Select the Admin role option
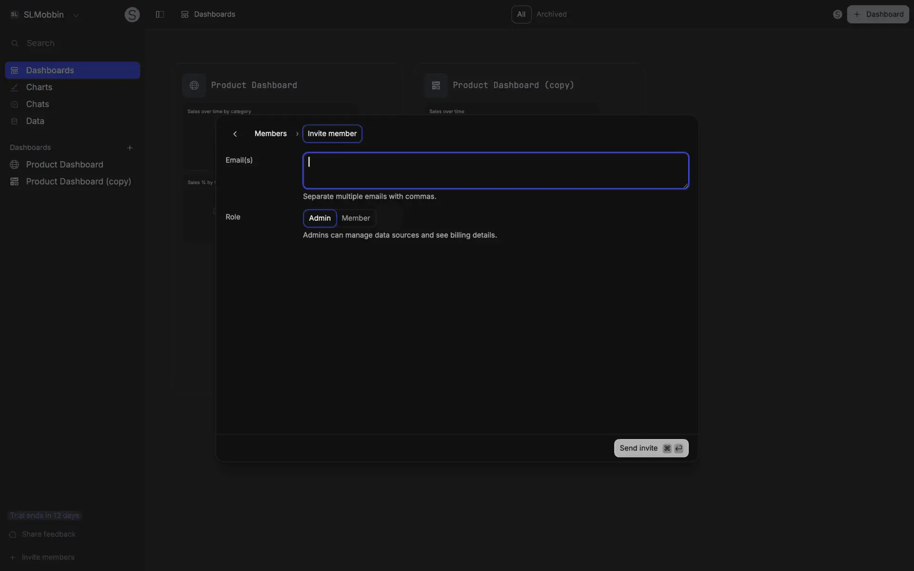The image size is (914, 571). (x=319, y=218)
